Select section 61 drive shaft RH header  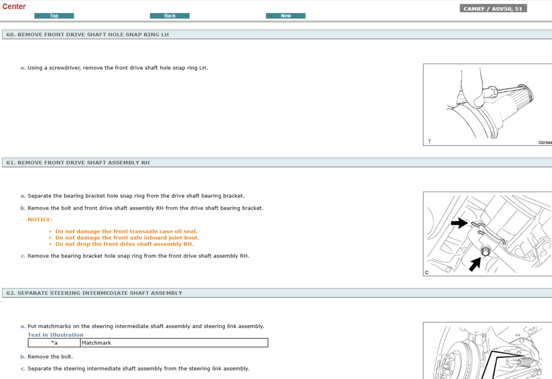pyautogui.click(x=78, y=162)
